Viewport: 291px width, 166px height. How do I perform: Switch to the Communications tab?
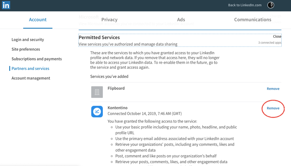point(253,20)
